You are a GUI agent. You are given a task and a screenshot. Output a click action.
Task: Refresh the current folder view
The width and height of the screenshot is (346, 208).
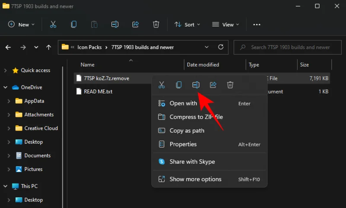click(221, 47)
